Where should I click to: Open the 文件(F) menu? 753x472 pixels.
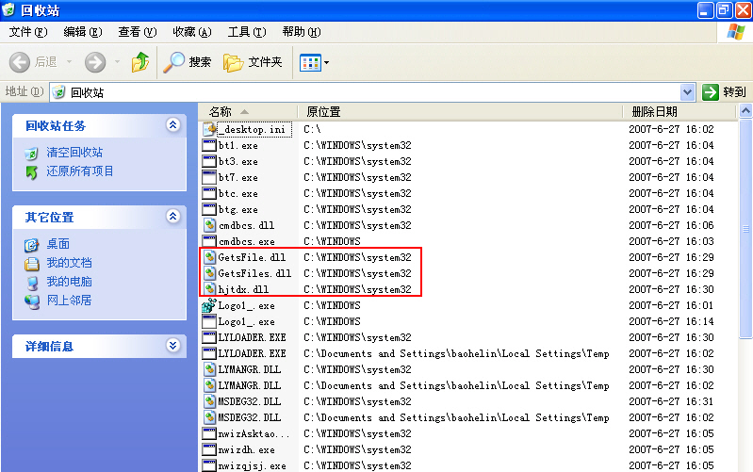coord(28,32)
